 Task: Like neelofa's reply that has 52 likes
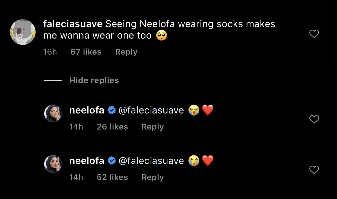(x=314, y=170)
